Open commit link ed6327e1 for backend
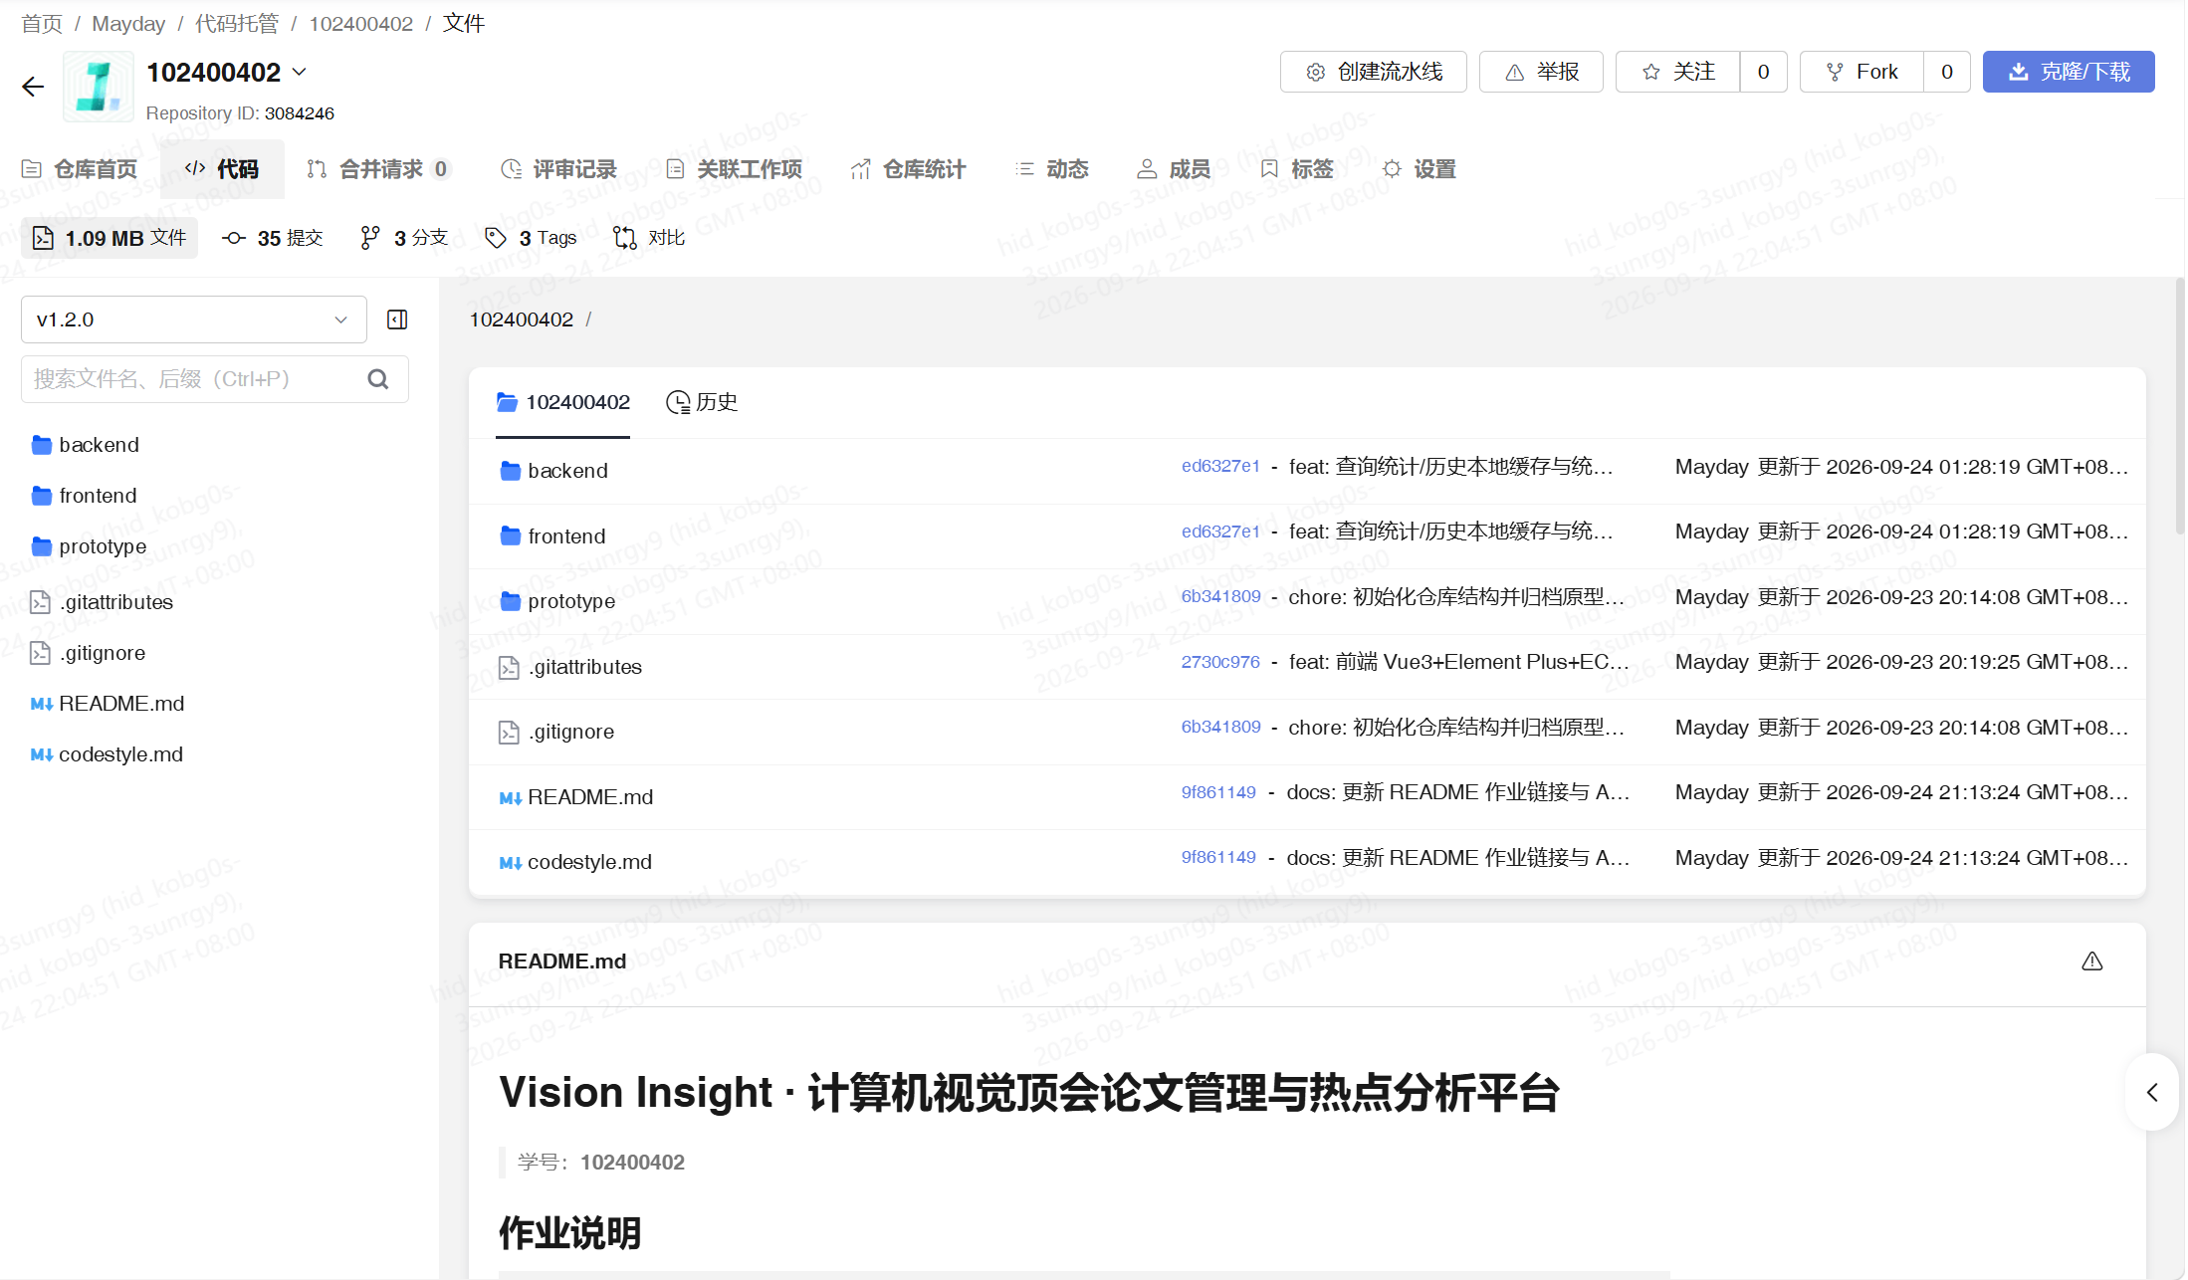Viewport: 2188px width, 1280px height. (x=1220, y=466)
